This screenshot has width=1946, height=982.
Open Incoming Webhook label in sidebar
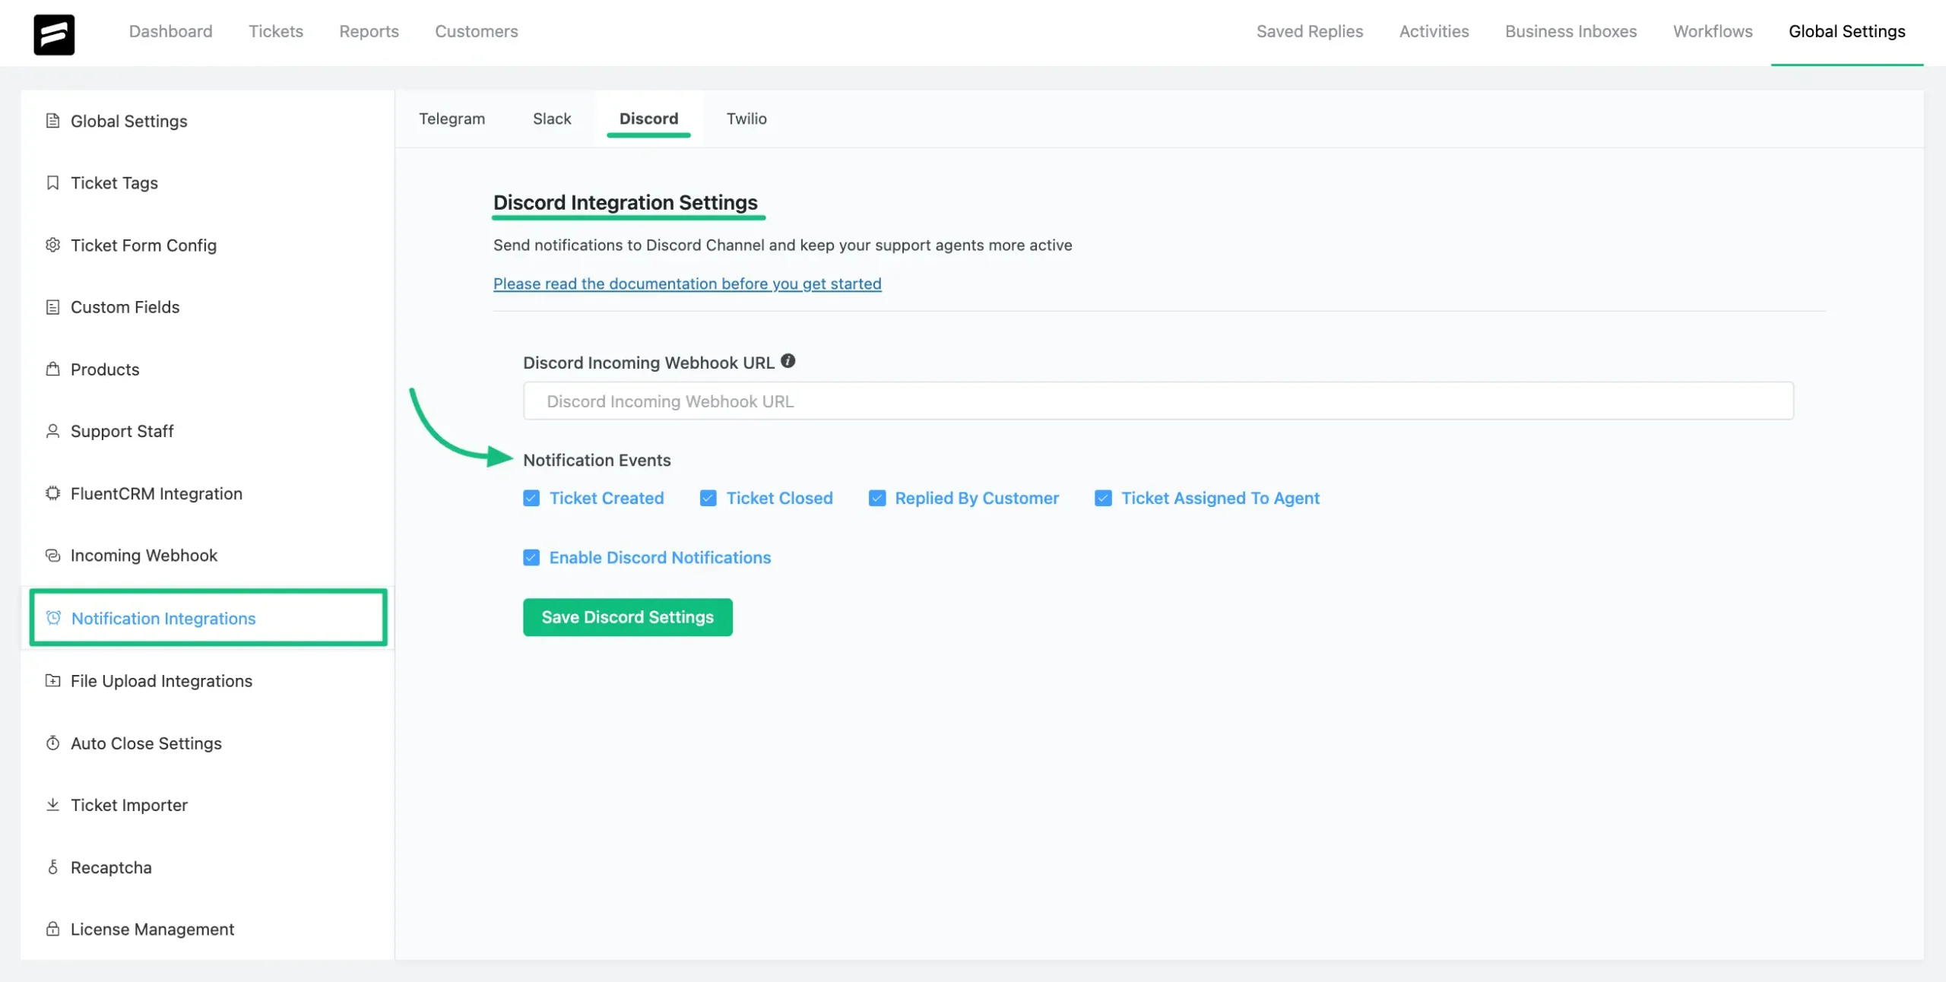(144, 555)
